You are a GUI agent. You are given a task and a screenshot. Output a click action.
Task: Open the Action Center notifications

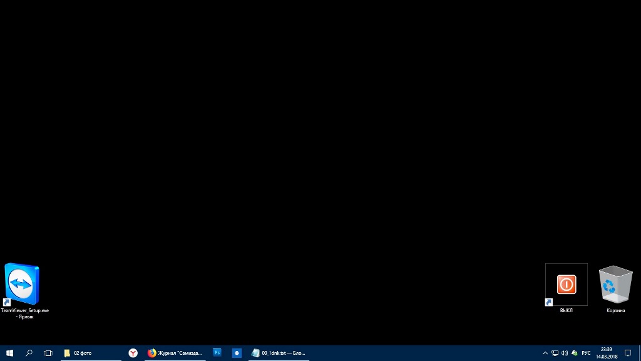click(628, 353)
